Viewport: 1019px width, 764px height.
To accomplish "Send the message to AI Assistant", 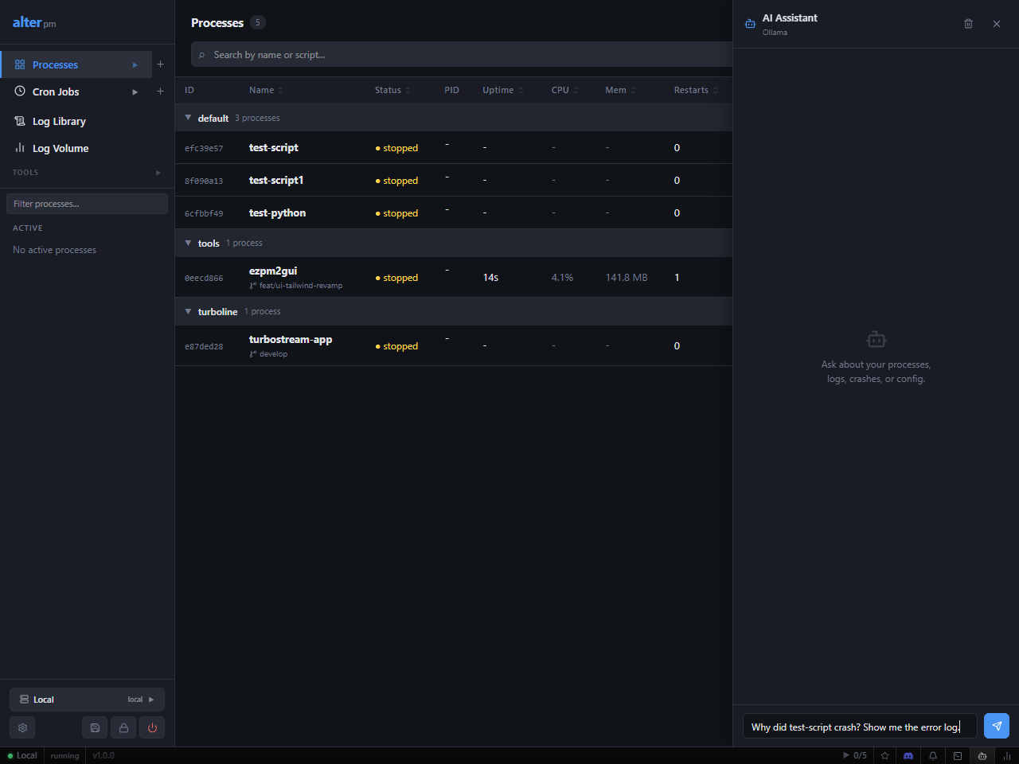I will click(997, 726).
